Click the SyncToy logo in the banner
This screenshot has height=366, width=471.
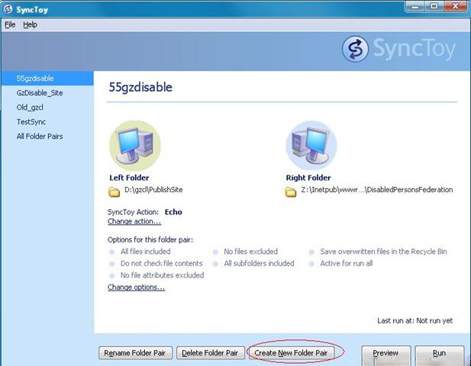coord(399,49)
